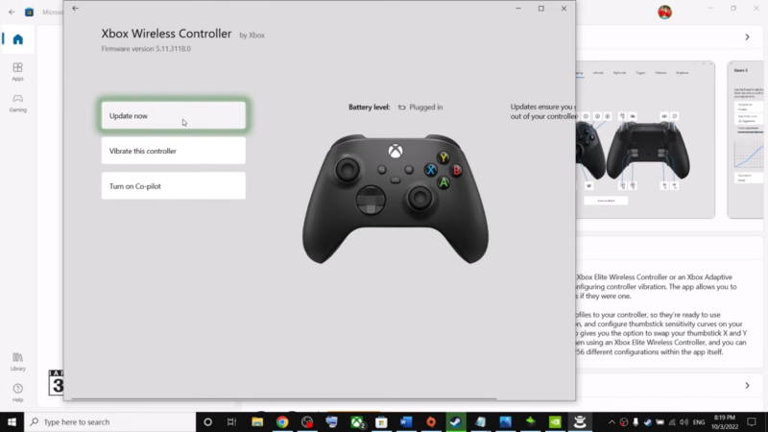Image resolution: width=768 pixels, height=432 pixels.
Task: Click the taskbar search box
Action: [x=109, y=421]
